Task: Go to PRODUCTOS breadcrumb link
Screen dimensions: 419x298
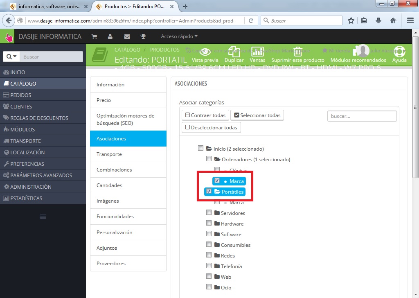Action: (164, 50)
